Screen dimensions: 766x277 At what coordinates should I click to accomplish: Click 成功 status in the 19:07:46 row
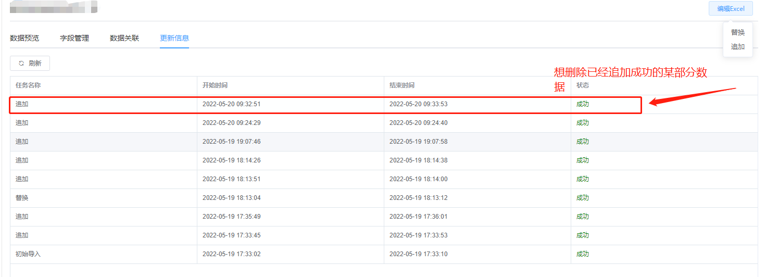583,142
